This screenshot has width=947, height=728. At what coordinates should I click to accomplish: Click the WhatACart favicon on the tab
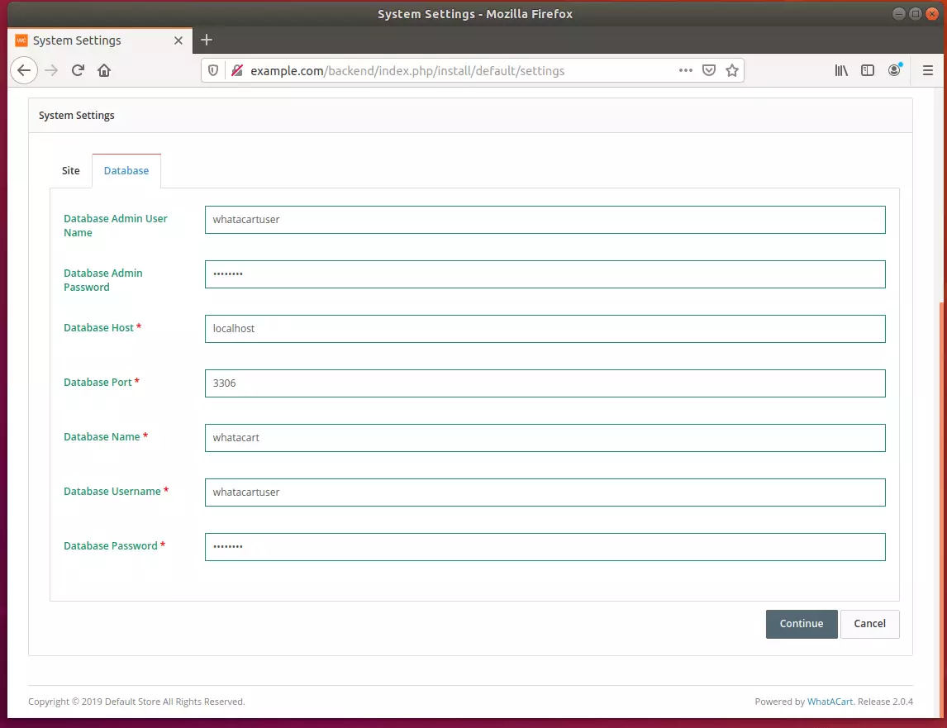click(x=21, y=40)
